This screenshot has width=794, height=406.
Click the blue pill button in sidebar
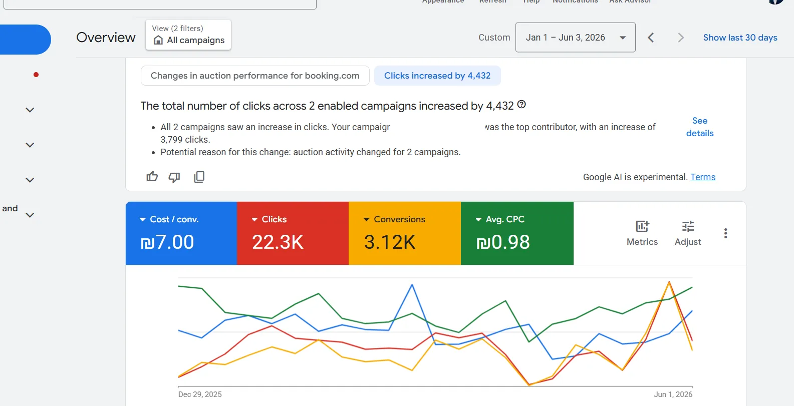click(25, 40)
